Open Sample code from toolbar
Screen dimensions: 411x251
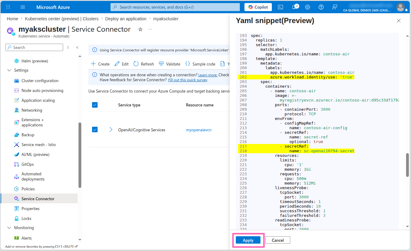pos(200,64)
